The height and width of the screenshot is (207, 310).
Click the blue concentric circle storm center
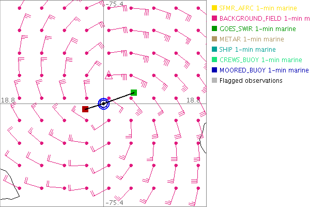[x=104, y=103]
